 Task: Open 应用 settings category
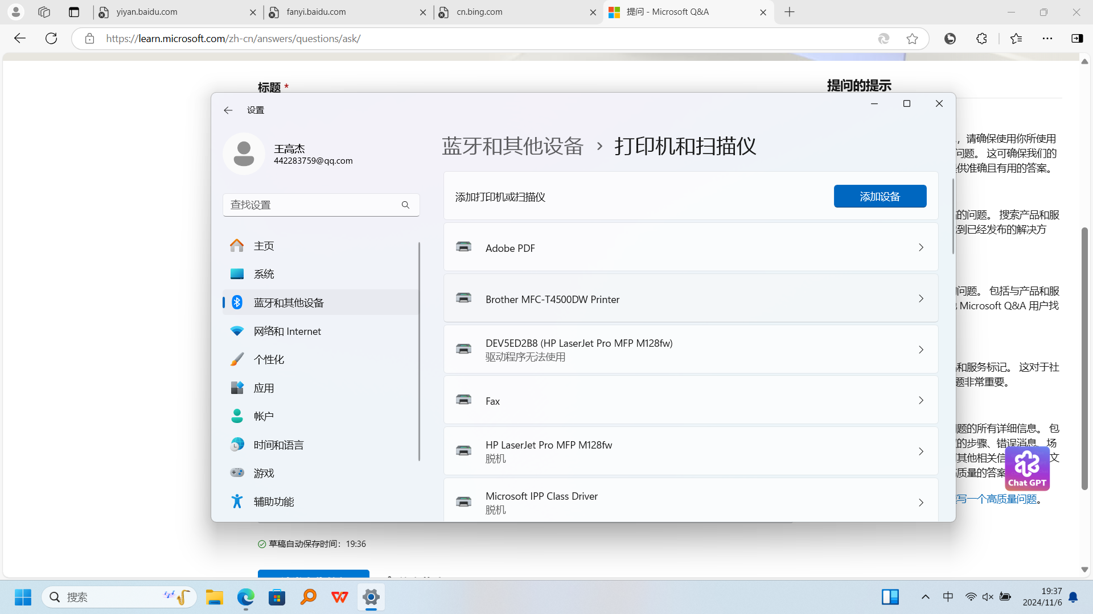click(321, 388)
